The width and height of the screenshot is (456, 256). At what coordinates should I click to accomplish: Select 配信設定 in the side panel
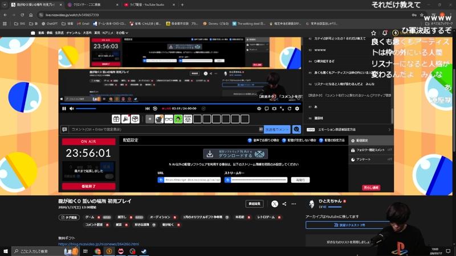[371, 141]
